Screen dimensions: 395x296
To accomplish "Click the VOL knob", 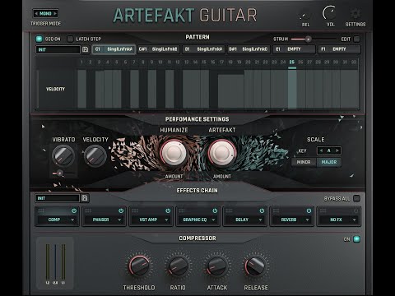I will point(330,12).
